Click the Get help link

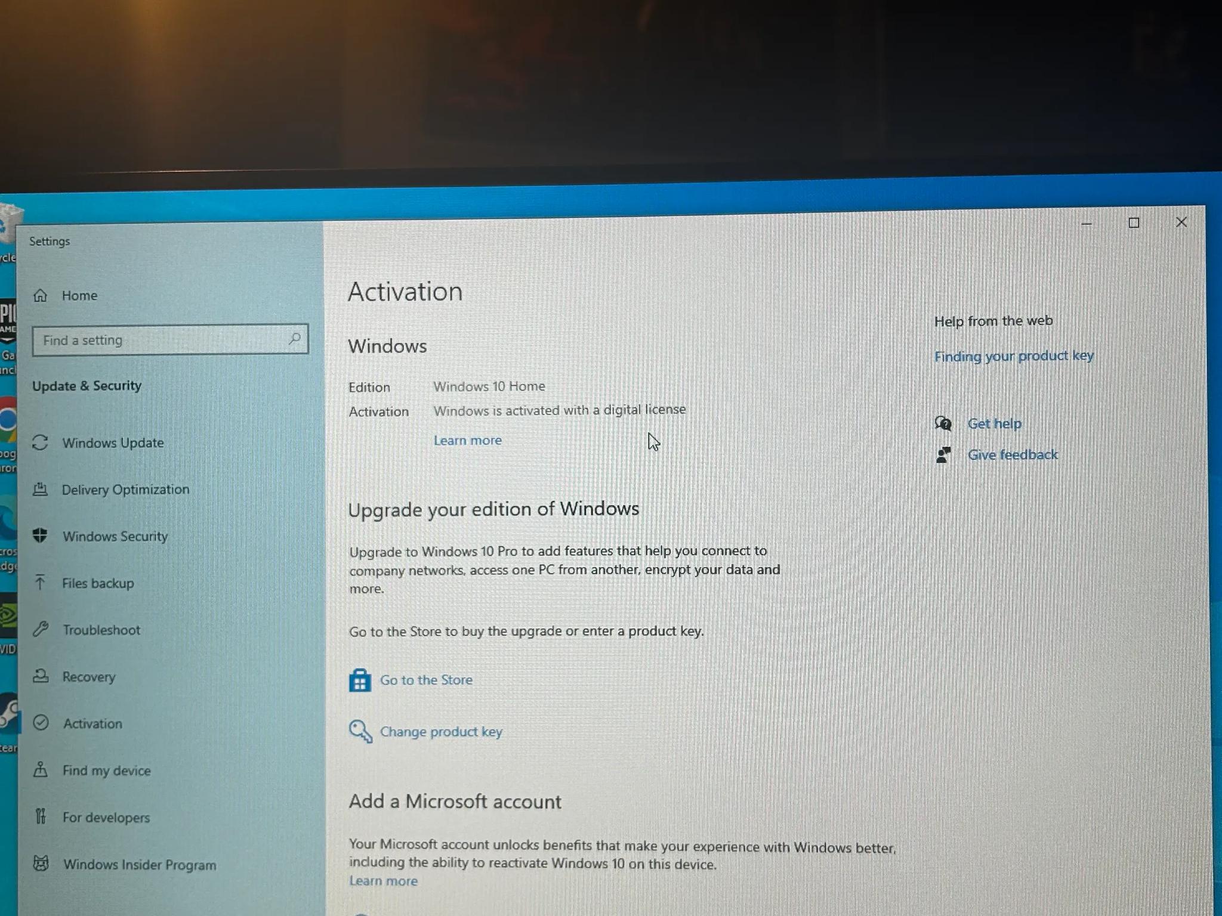click(994, 423)
